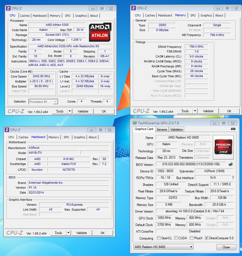Viewport: 242px width, 256px height.
Task: Open Graphics tab in Memory window
Action: pos(206,15)
